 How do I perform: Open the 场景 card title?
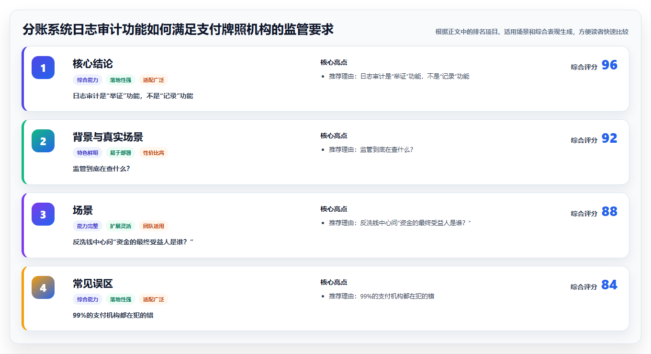(83, 210)
